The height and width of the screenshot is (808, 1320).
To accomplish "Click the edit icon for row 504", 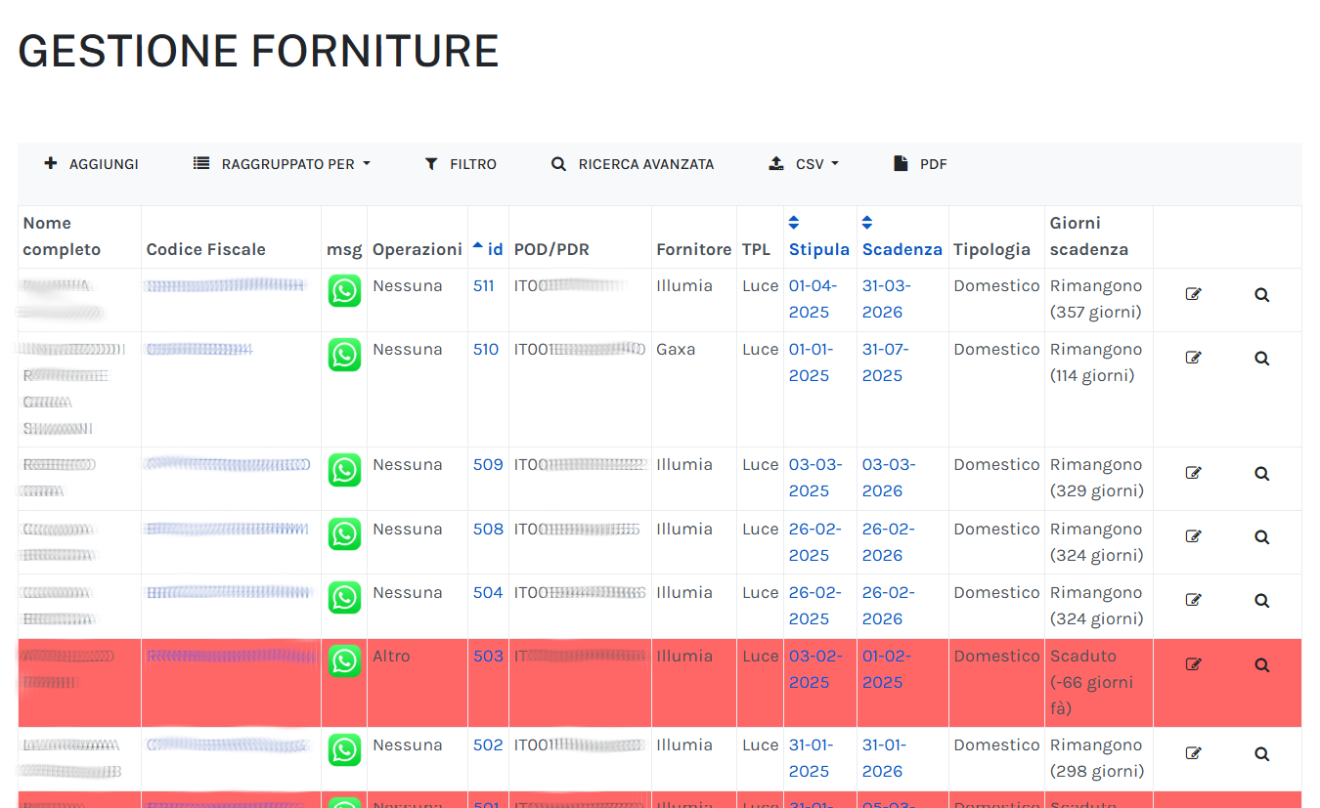I will [x=1193, y=601].
